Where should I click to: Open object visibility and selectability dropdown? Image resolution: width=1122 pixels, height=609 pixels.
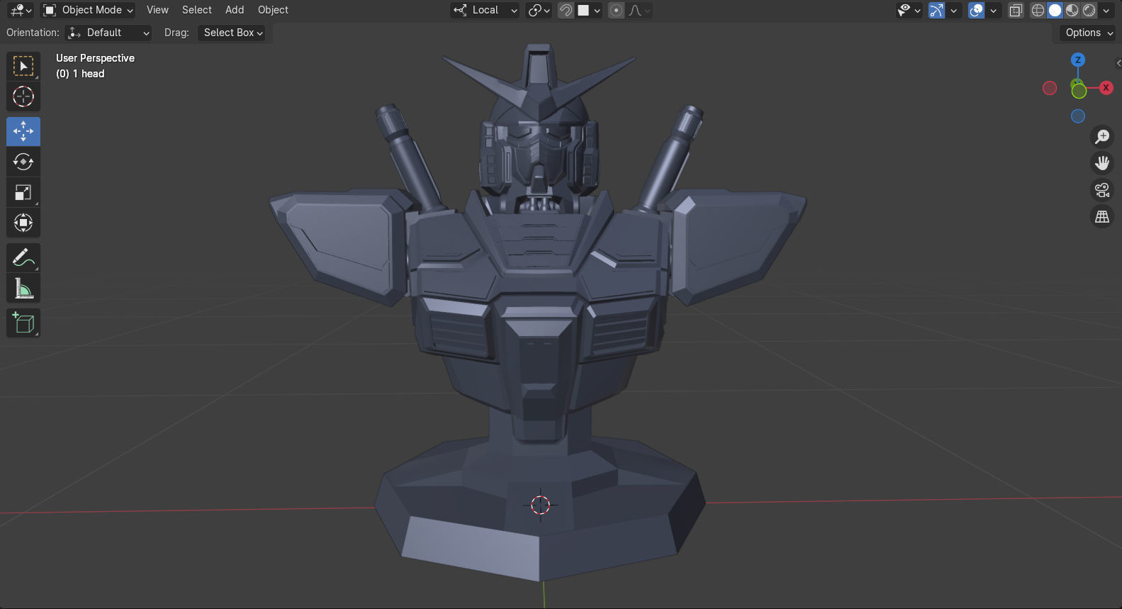coord(909,10)
